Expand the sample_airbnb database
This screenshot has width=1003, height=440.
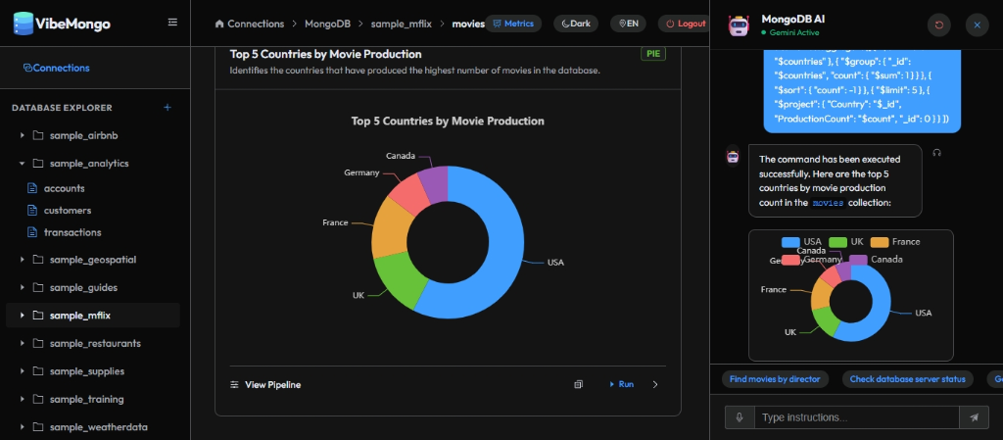22,135
